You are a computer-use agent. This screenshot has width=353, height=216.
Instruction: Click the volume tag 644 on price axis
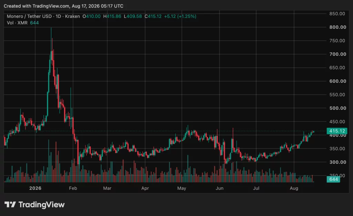click(333, 179)
